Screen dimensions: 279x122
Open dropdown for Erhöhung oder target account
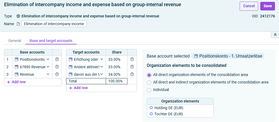[x=101, y=59]
